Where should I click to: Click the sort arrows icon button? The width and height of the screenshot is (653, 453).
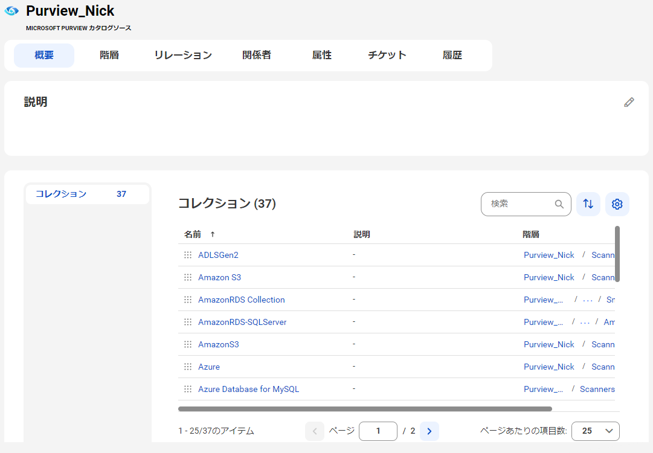[x=588, y=204]
